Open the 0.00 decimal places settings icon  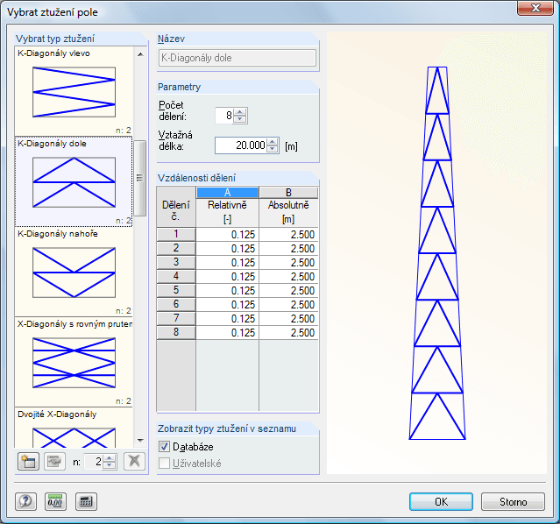55,501
